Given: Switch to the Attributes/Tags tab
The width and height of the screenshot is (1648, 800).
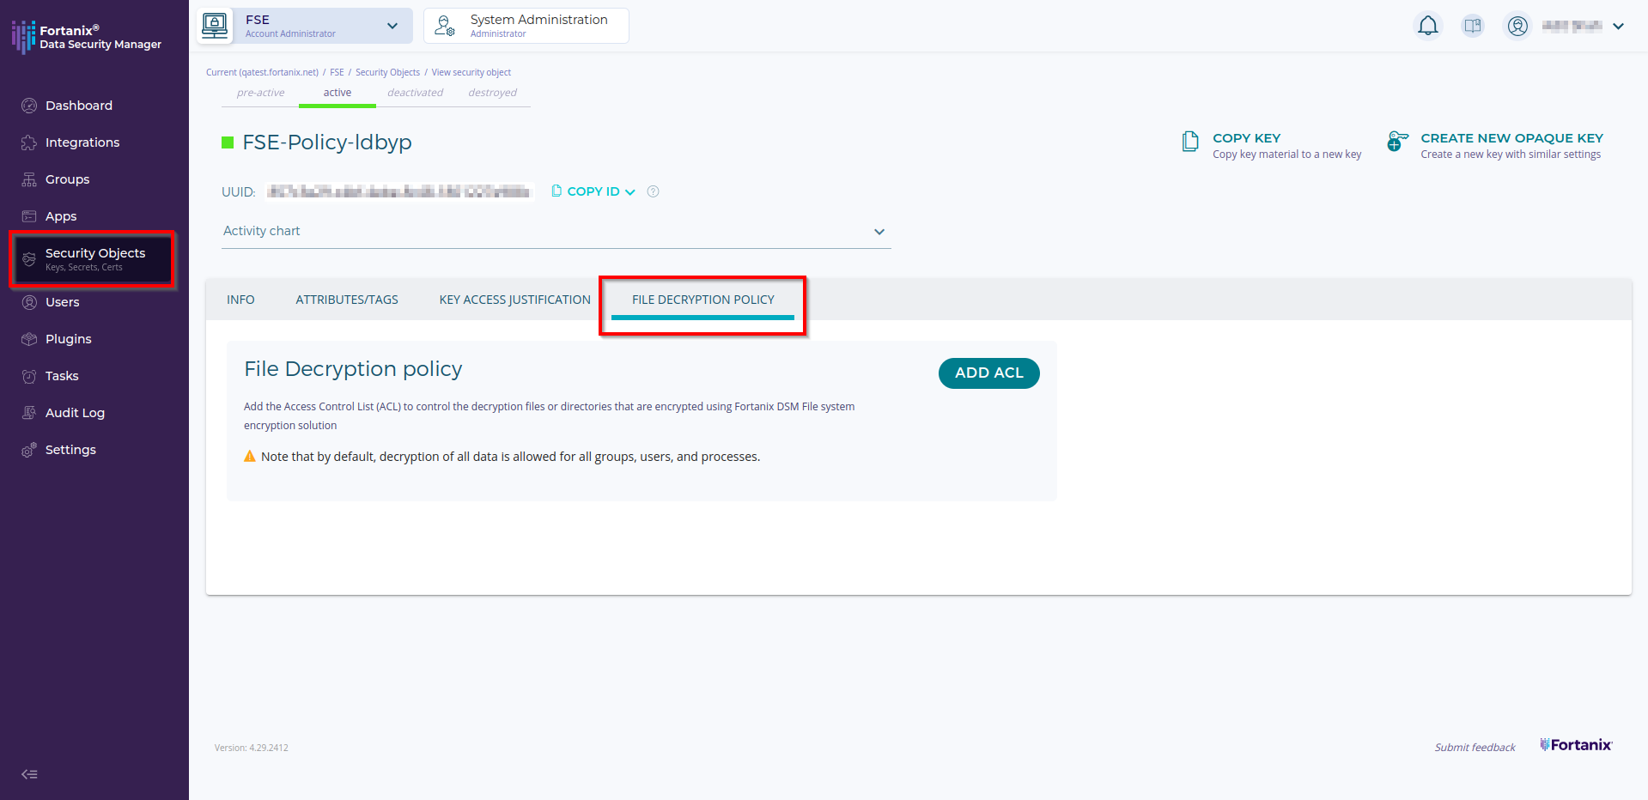Looking at the screenshot, I should pyautogui.click(x=347, y=300).
